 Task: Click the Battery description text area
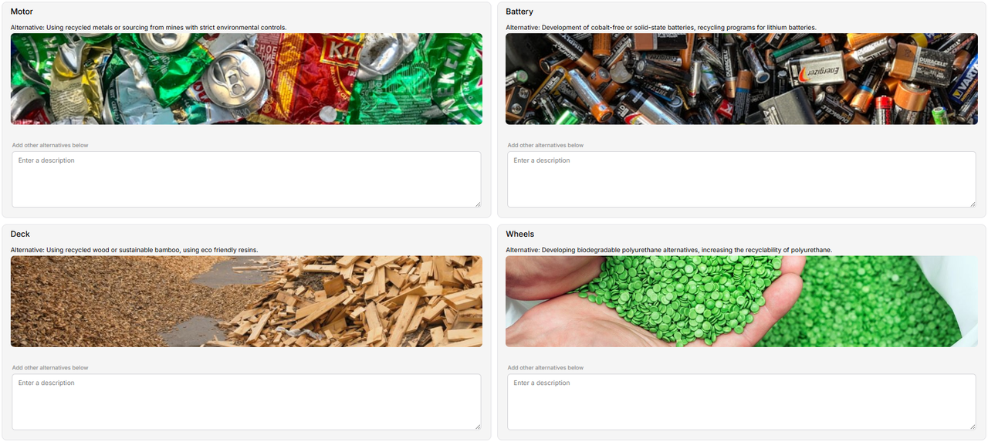[x=742, y=179]
